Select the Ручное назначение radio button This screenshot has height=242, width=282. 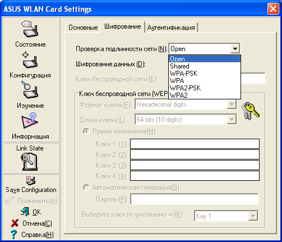(x=86, y=131)
